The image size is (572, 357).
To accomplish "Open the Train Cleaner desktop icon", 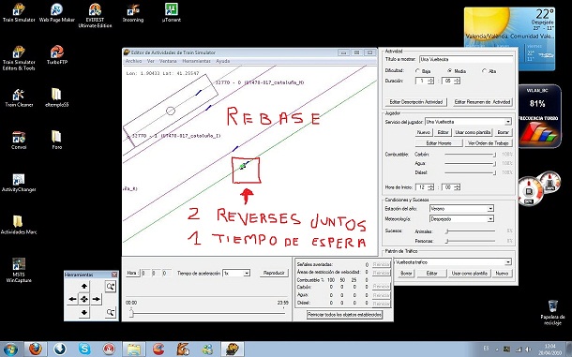I will point(19,97).
